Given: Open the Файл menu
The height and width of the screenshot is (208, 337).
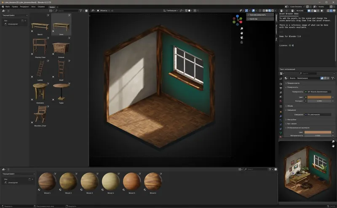Looking at the screenshot, I should pyautogui.click(x=8, y=7).
